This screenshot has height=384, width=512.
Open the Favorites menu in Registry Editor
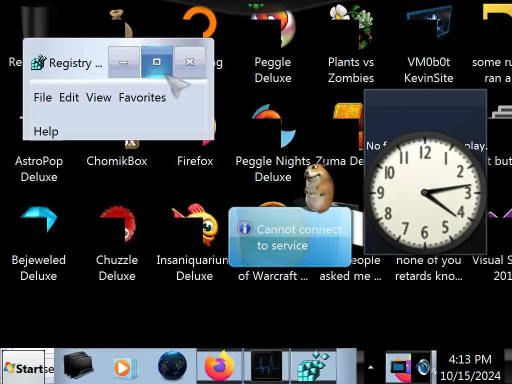coord(142,97)
